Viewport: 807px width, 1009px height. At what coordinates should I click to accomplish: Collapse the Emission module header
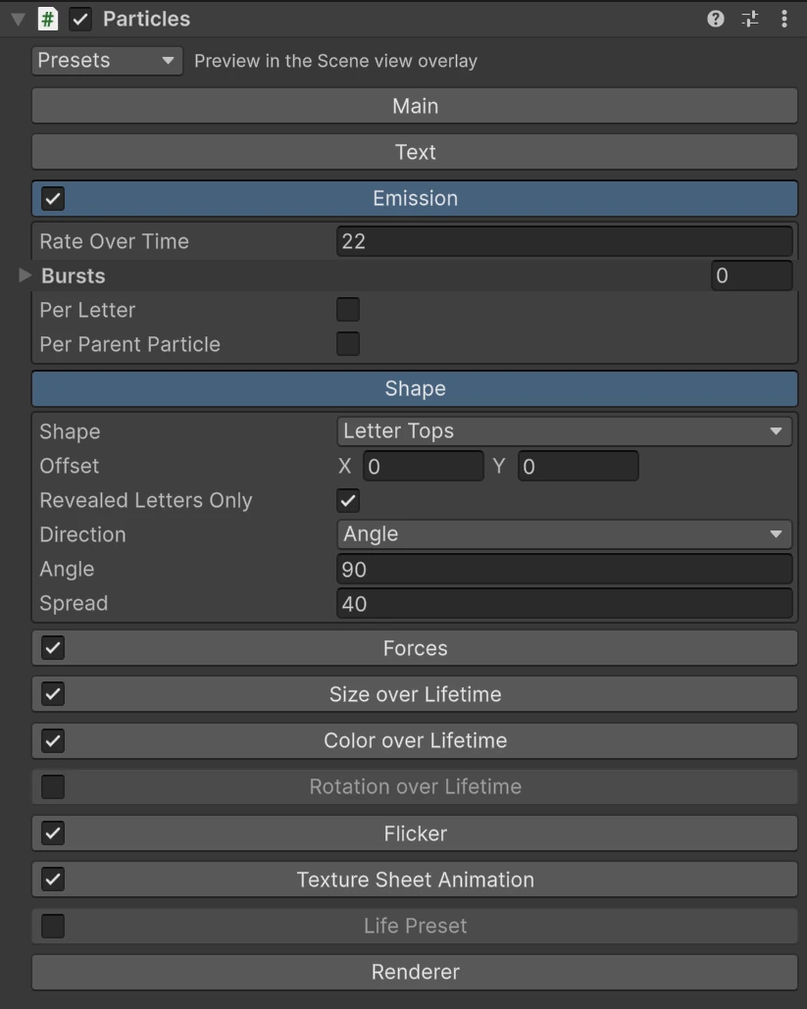tap(415, 198)
